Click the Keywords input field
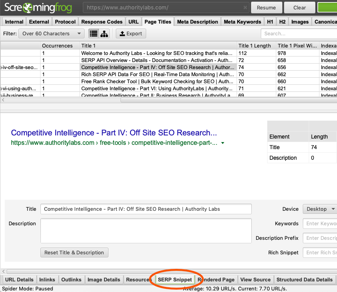The image size is (337, 292). pos(320,223)
